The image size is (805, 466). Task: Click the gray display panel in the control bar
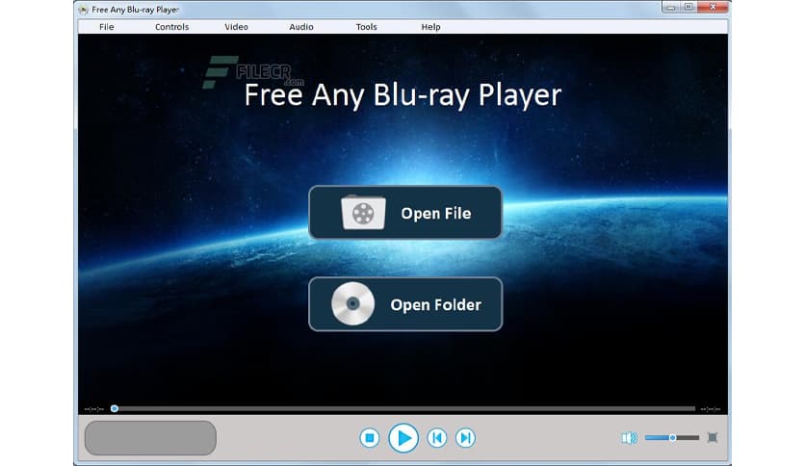[x=150, y=438]
